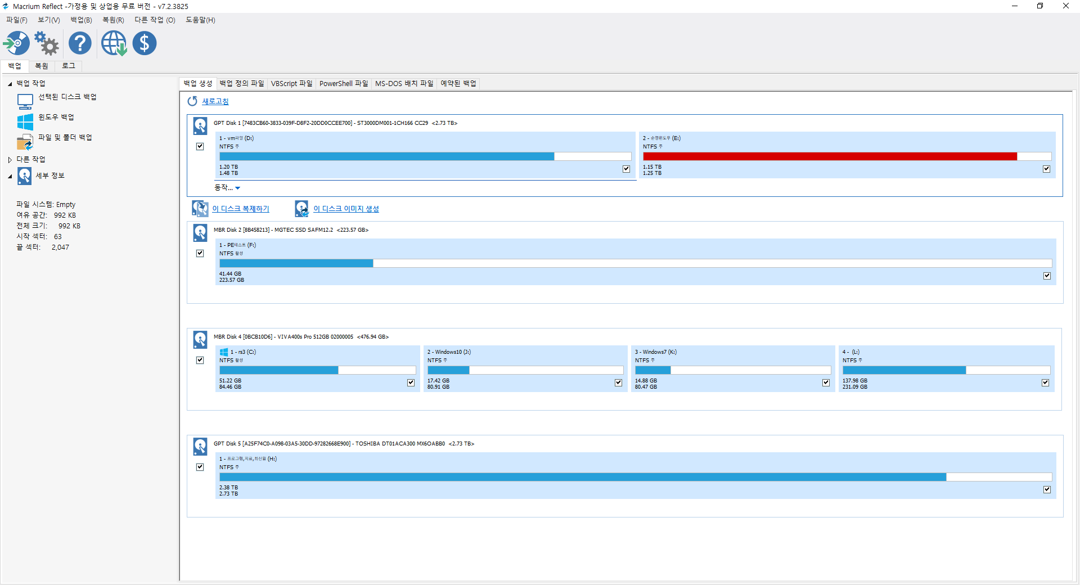Select 선택된 디스크 백업 in the sidebar
Viewport: 1080px width, 585px height.
(x=67, y=97)
